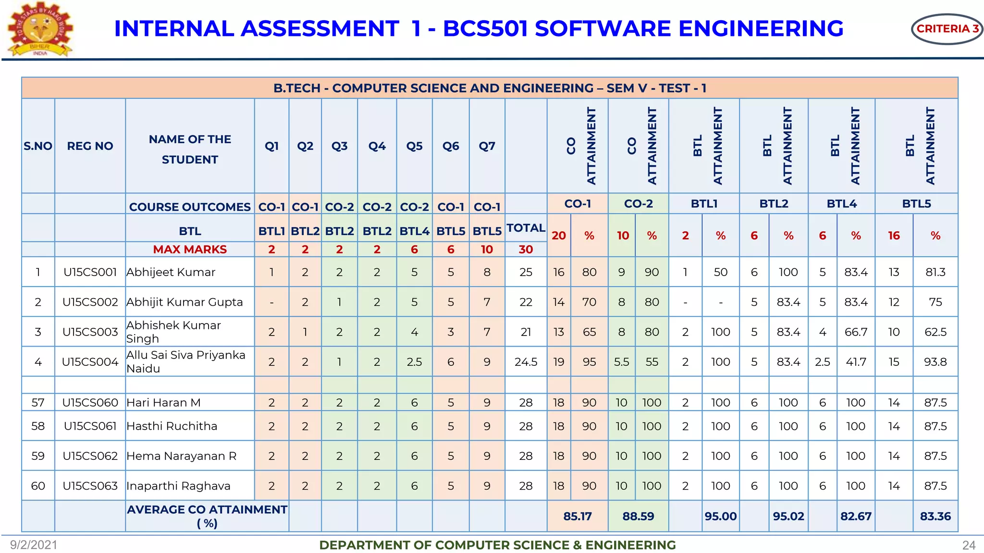
Task: Click average CO-2 attainment 88.59
Action: click(638, 517)
